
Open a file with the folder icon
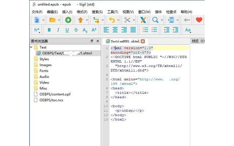(52, 20)
